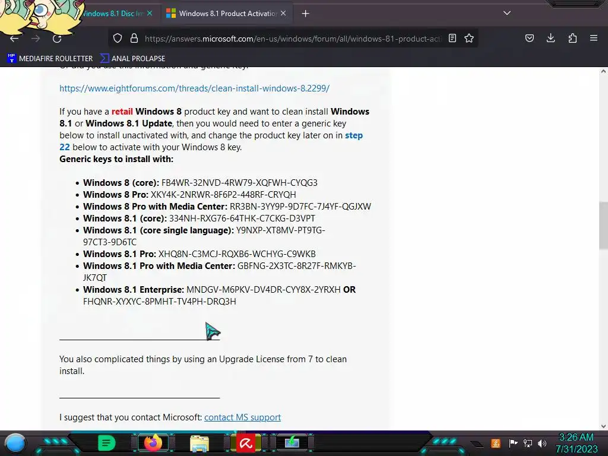Click the contact MS support link

point(242,417)
